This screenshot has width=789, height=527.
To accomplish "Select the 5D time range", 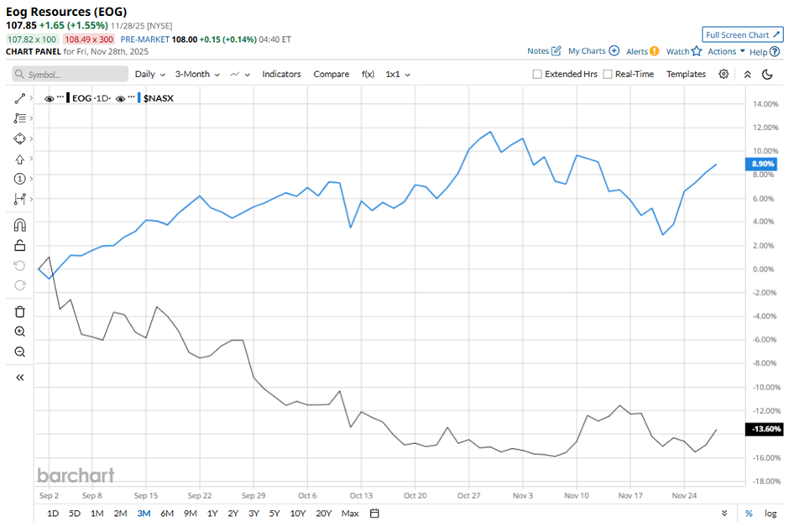I will click(75, 514).
